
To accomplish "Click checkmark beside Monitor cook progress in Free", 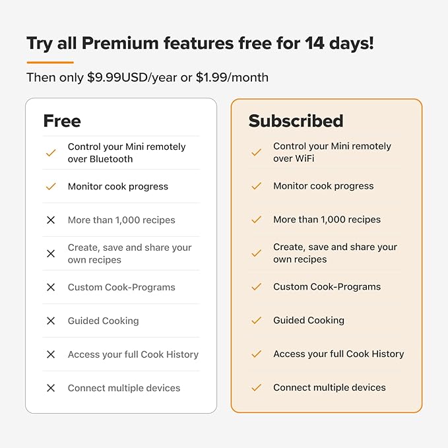I will pyautogui.click(x=51, y=187).
